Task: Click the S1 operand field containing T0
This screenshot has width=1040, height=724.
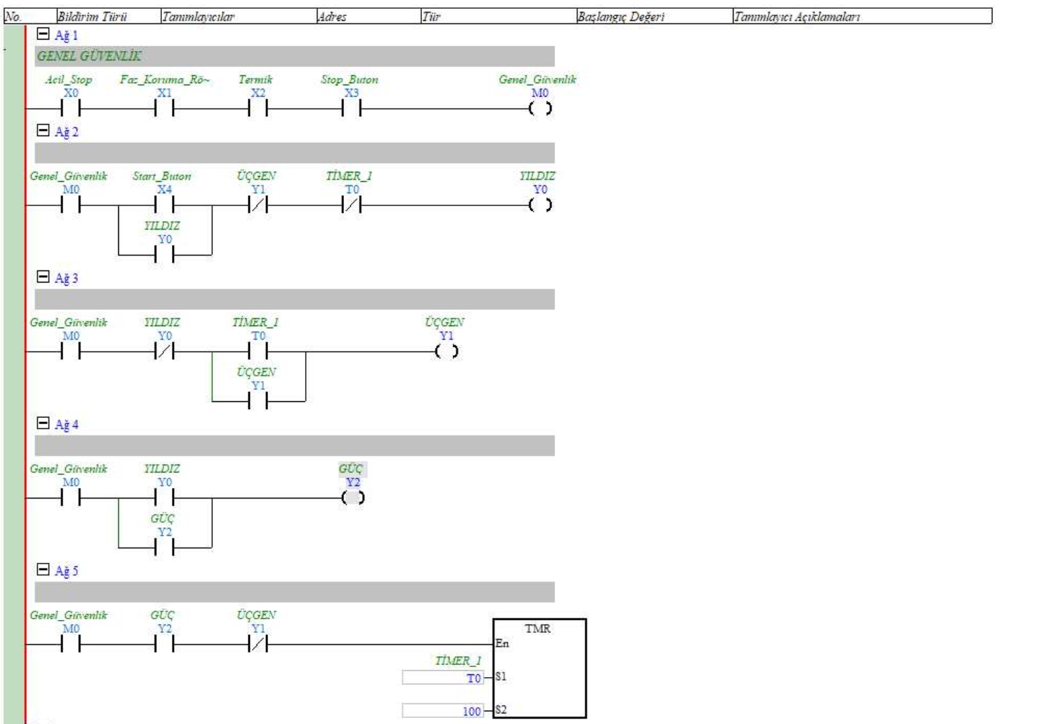Action: click(x=443, y=678)
